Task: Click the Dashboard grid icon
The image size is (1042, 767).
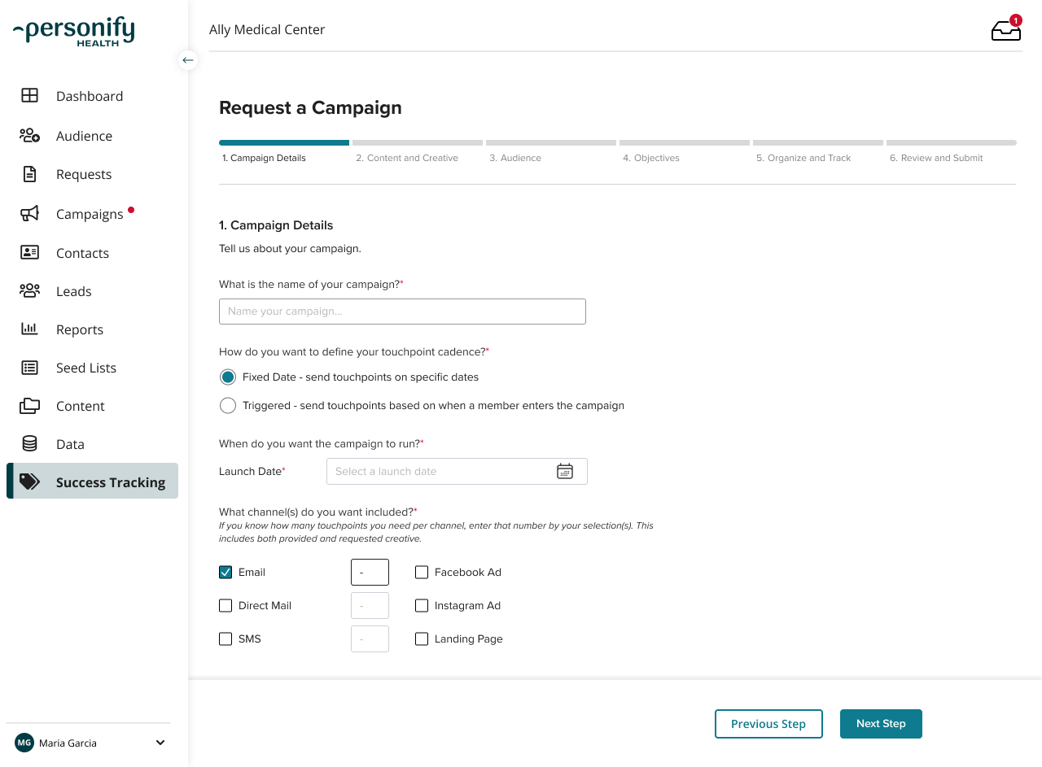Action: pyautogui.click(x=29, y=95)
